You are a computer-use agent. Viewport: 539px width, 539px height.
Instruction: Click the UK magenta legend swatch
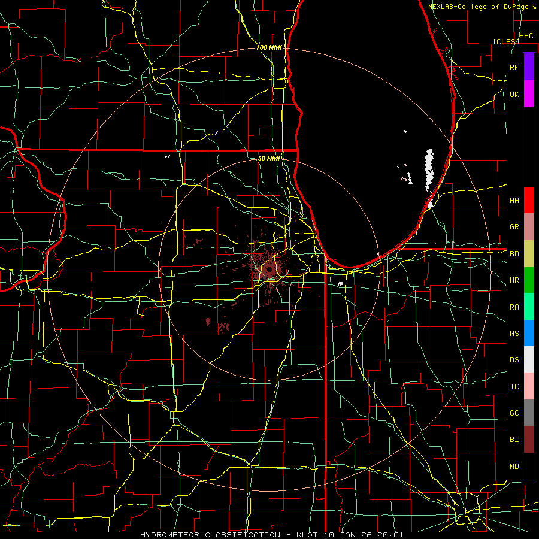529,94
